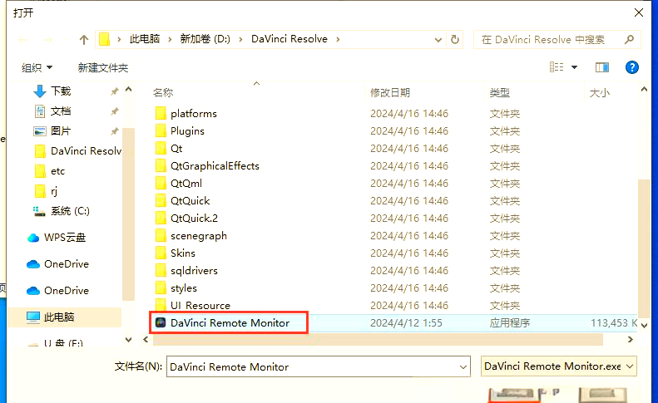This screenshot has height=403, width=658.
Task: Click the QtGraphicalEffects folder name
Action: pyautogui.click(x=215, y=166)
